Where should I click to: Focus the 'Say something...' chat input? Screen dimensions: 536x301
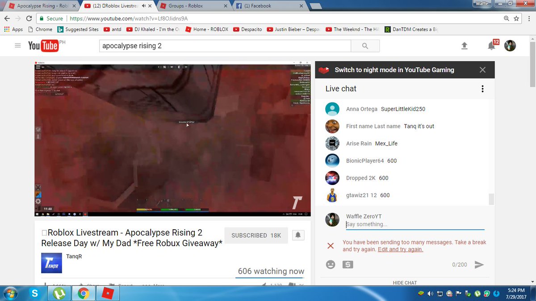(x=415, y=224)
